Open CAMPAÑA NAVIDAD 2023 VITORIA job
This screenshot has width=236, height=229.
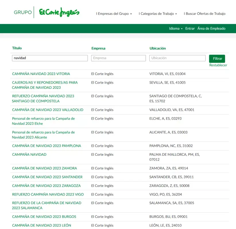[41, 74]
